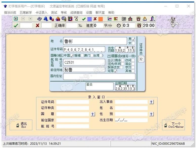Click the pointing hand toolbar icon
This screenshot has height=148, width=196.
[x=76, y=19]
